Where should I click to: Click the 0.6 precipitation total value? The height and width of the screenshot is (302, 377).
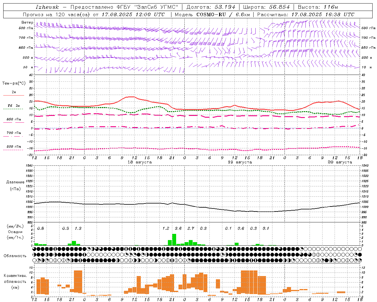(241, 229)
